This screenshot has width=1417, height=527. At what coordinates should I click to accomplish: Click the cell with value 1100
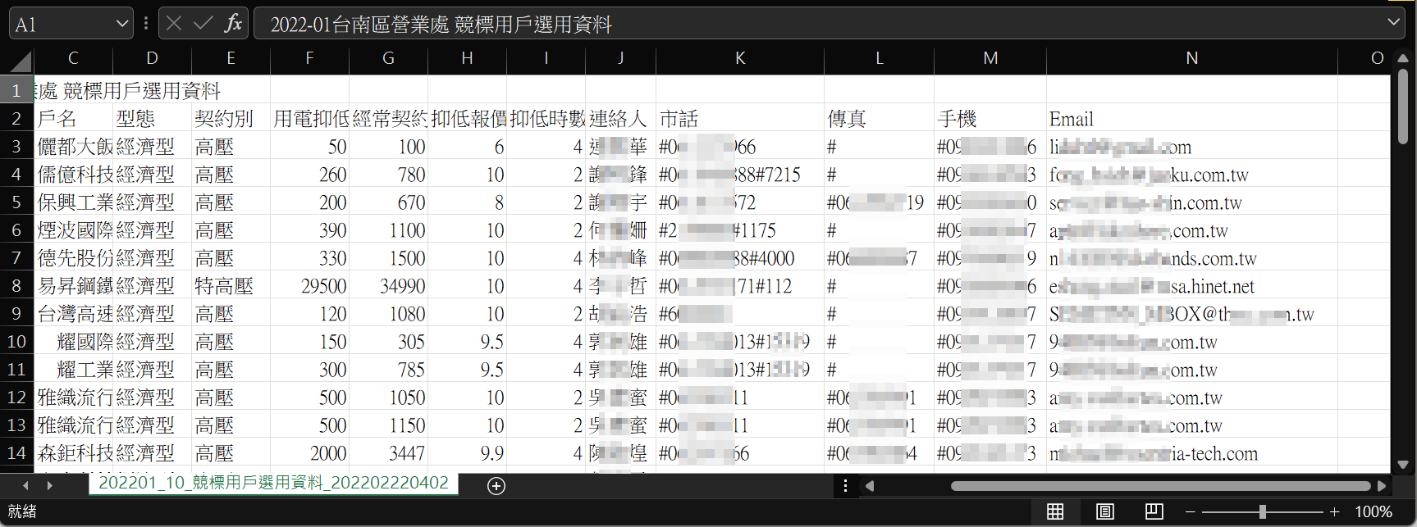(388, 229)
